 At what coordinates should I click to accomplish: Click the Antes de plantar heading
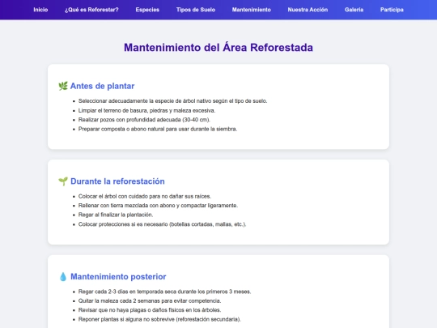tap(102, 86)
